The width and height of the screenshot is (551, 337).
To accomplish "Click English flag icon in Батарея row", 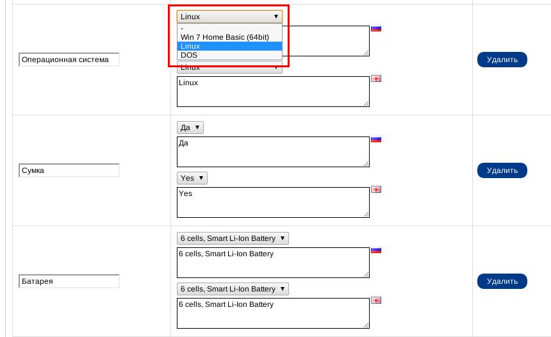I will (376, 300).
